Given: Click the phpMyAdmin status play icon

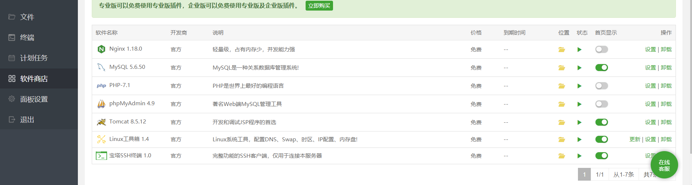Looking at the screenshot, I should (579, 104).
